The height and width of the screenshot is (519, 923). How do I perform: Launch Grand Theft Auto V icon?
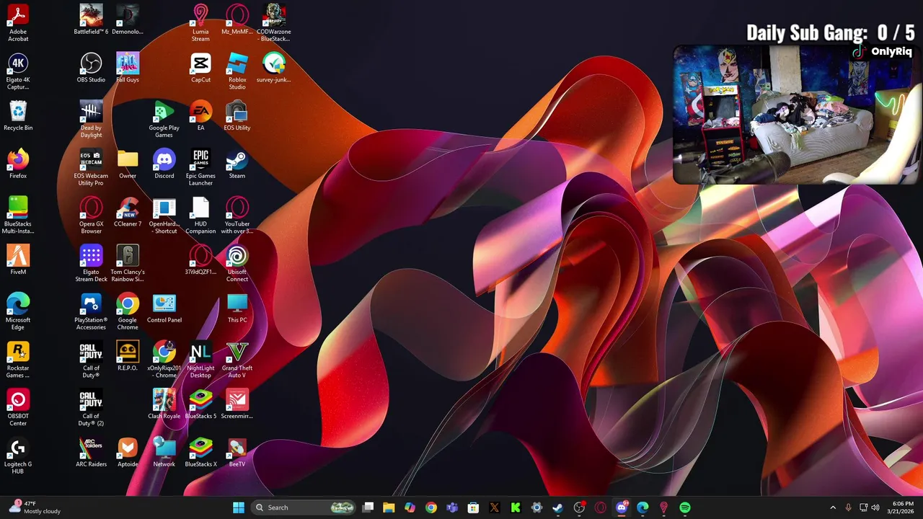237,360
